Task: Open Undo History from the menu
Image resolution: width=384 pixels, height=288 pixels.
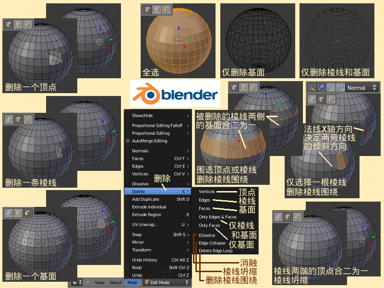Action: tap(158, 260)
